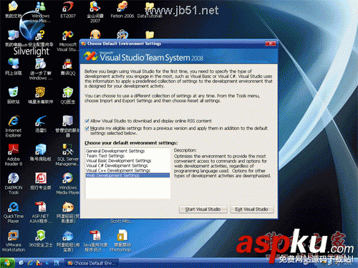
Task: Click the Choose Default Env taskbar button
Action: tap(92, 263)
